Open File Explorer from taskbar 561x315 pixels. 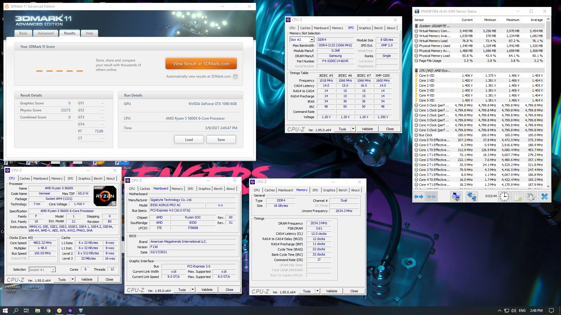click(x=37, y=310)
